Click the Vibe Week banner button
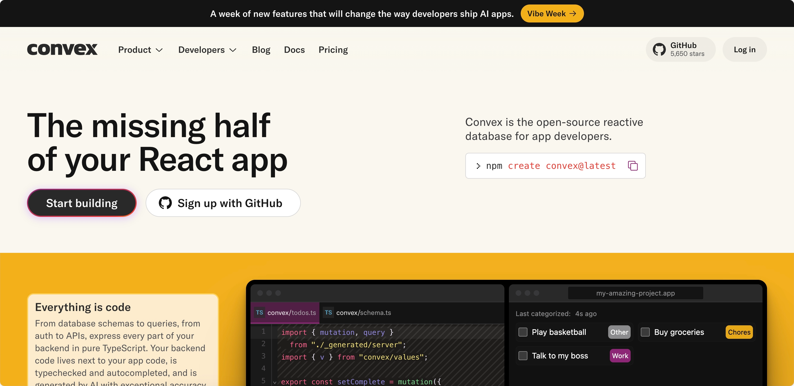The width and height of the screenshot is (794, 386). [552, 13]
